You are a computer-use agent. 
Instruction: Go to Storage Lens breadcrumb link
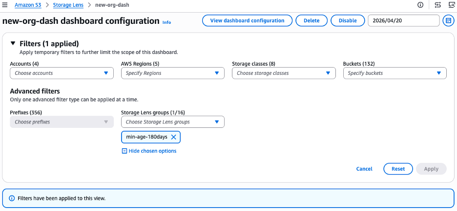coord(68,5)
